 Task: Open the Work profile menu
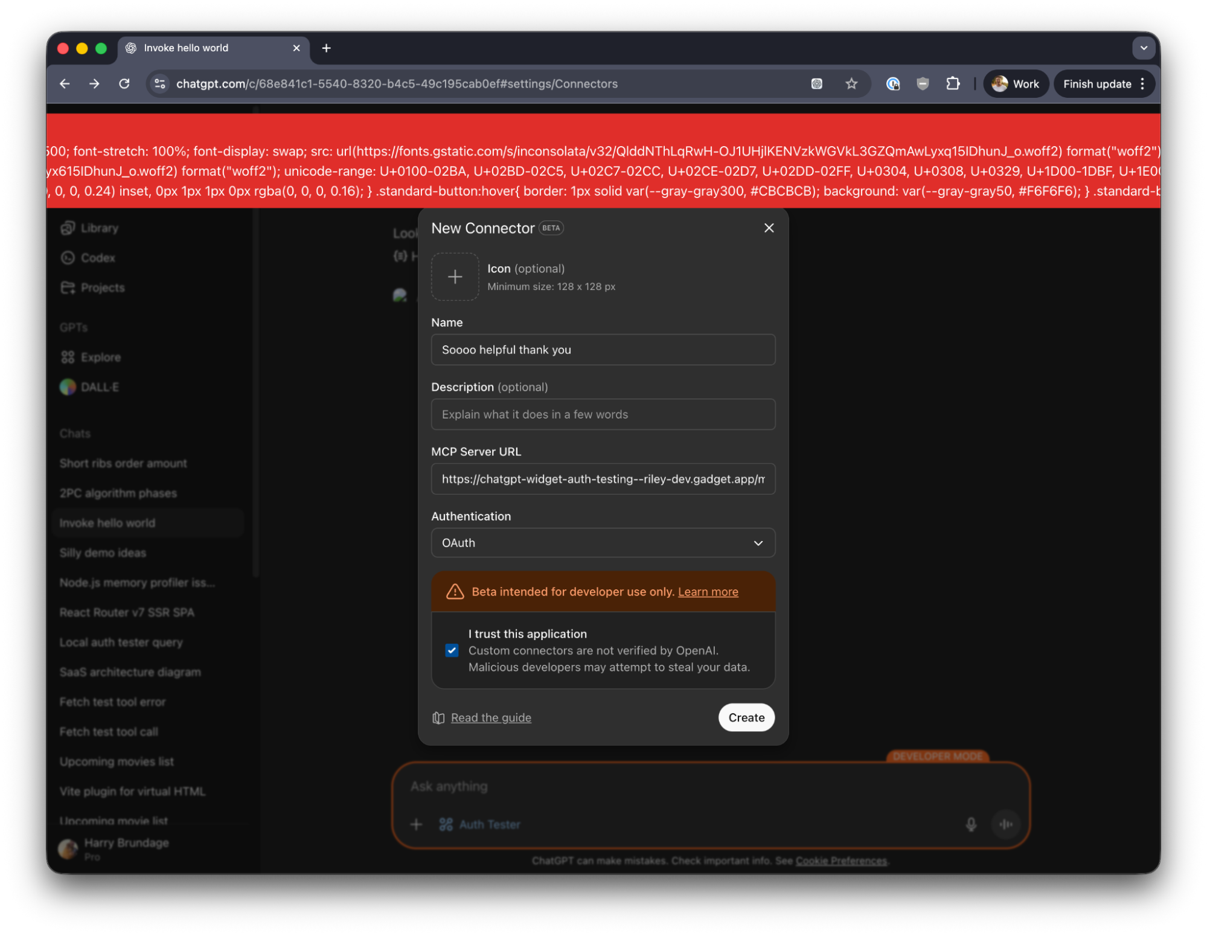[1016, 84]
